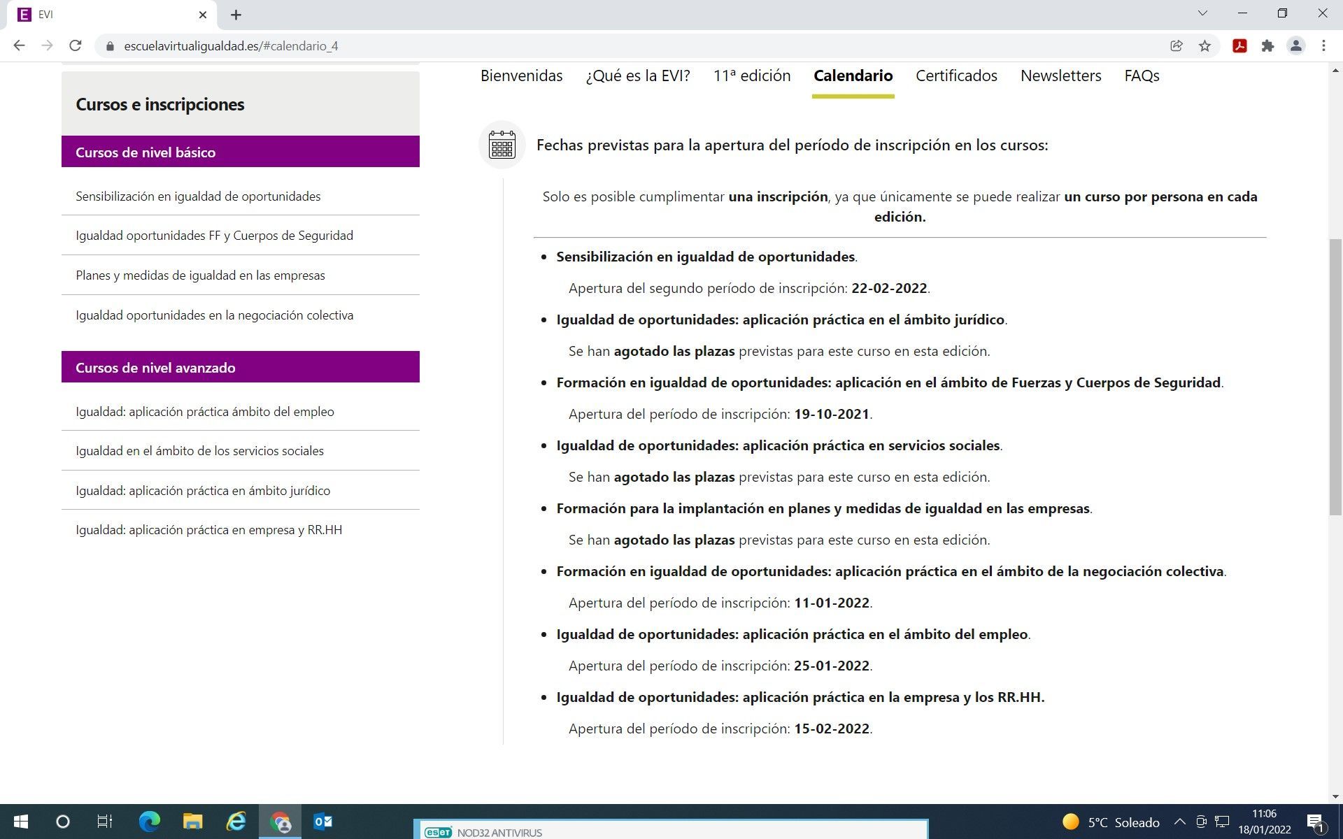Click the page vertical scrollbar thumb
Screen dimensions: 1343x839
click(x=1335, y=378)
